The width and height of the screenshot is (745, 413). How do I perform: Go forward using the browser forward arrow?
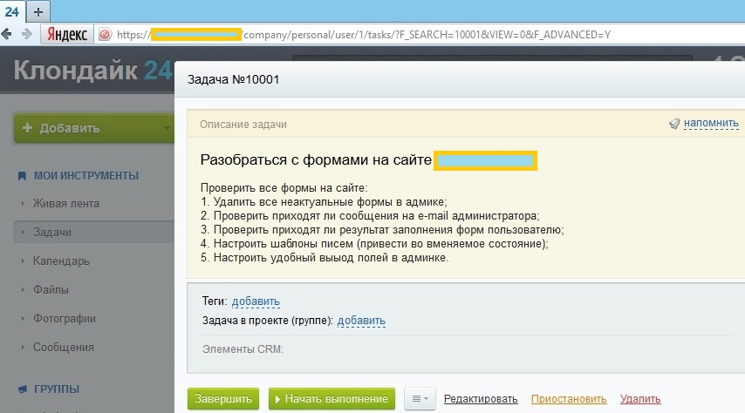27,34
